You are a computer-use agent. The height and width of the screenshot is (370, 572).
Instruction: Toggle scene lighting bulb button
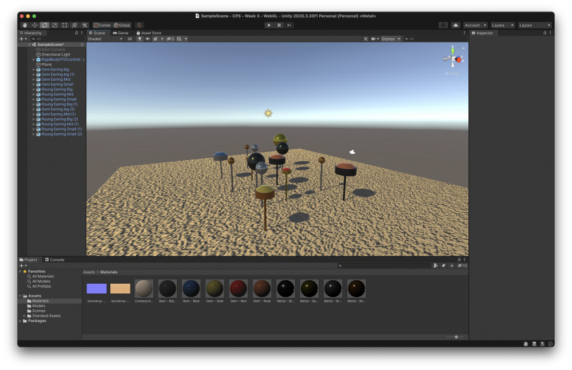click(140, 39)
